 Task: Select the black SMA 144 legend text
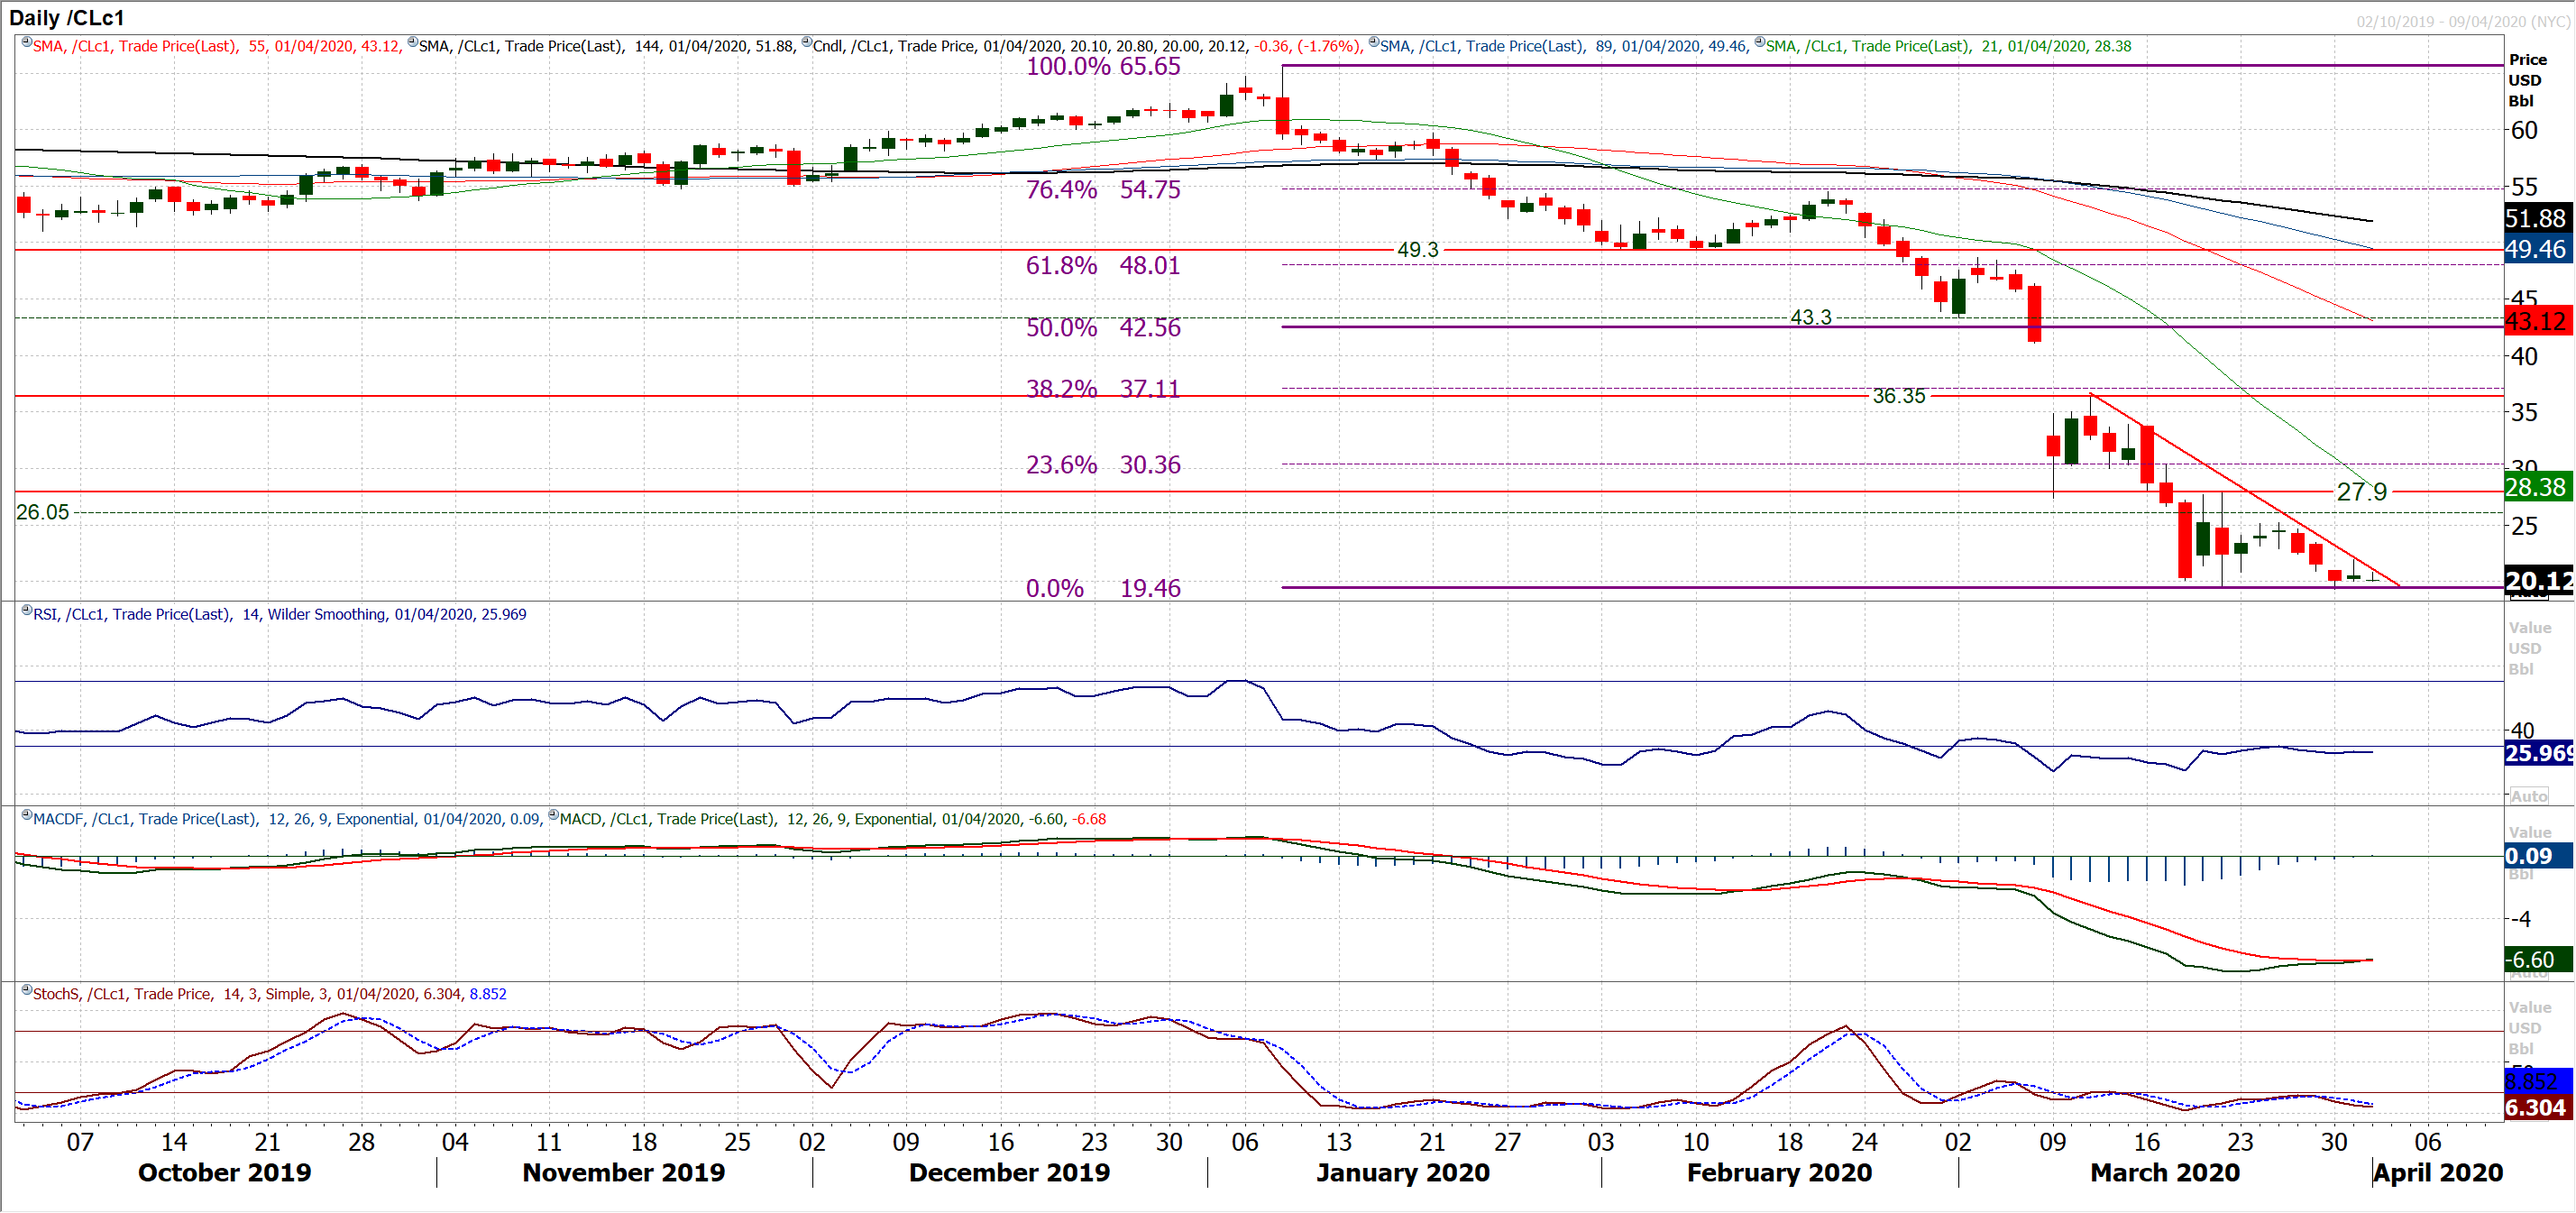coord(607,46)
